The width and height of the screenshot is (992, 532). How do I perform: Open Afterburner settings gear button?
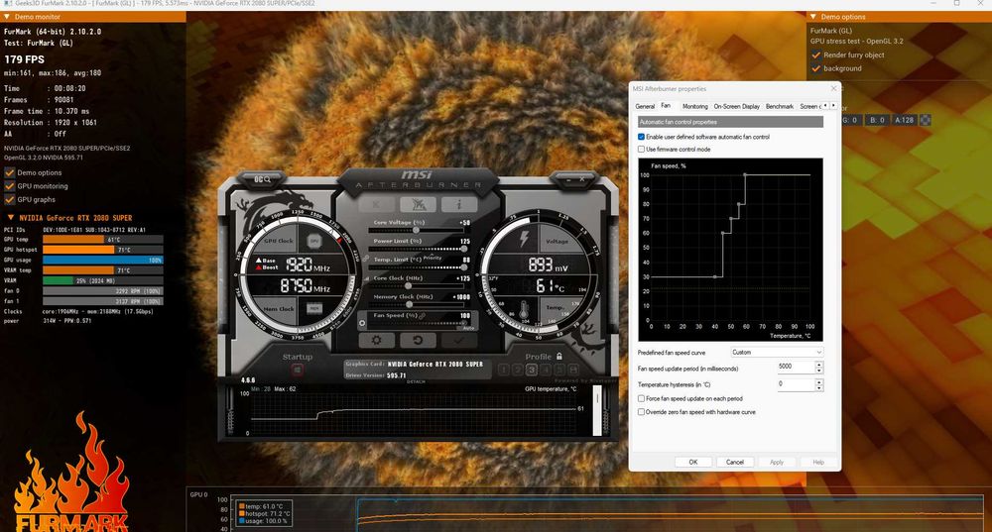point(376,340)
